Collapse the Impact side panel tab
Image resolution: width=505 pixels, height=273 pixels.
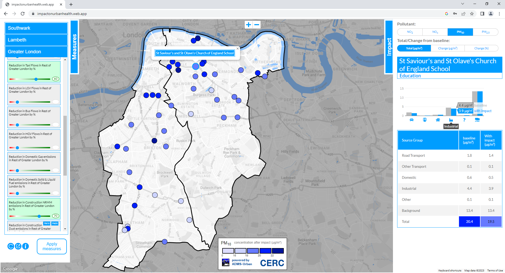[389, 47]
